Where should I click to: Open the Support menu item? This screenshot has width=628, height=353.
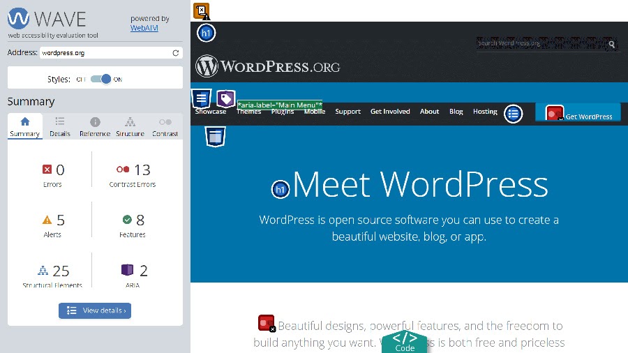coord(347,112)
